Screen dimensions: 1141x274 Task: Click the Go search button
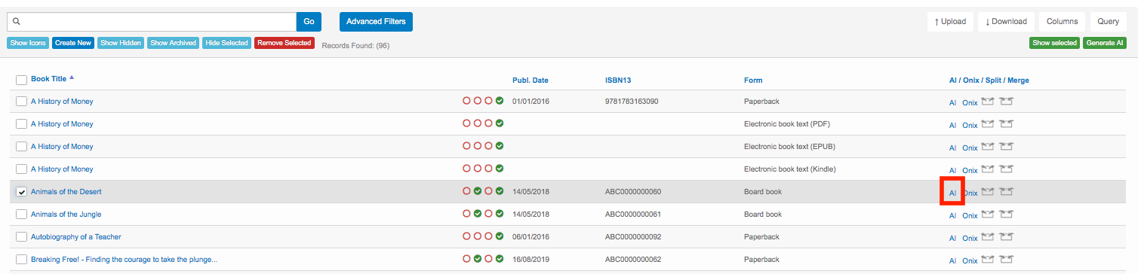(309, 22)
